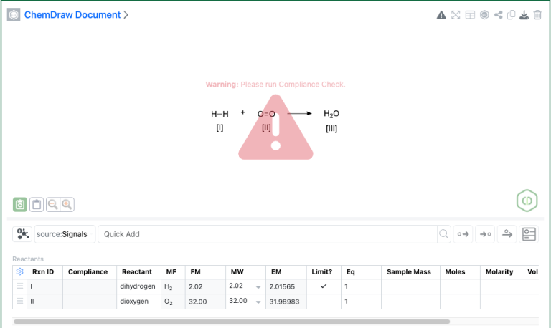This screenshot has width=551, height=328.
Task: Click the 2.01565 EM value
Action: pyautogui.click(x=282, y=286)
